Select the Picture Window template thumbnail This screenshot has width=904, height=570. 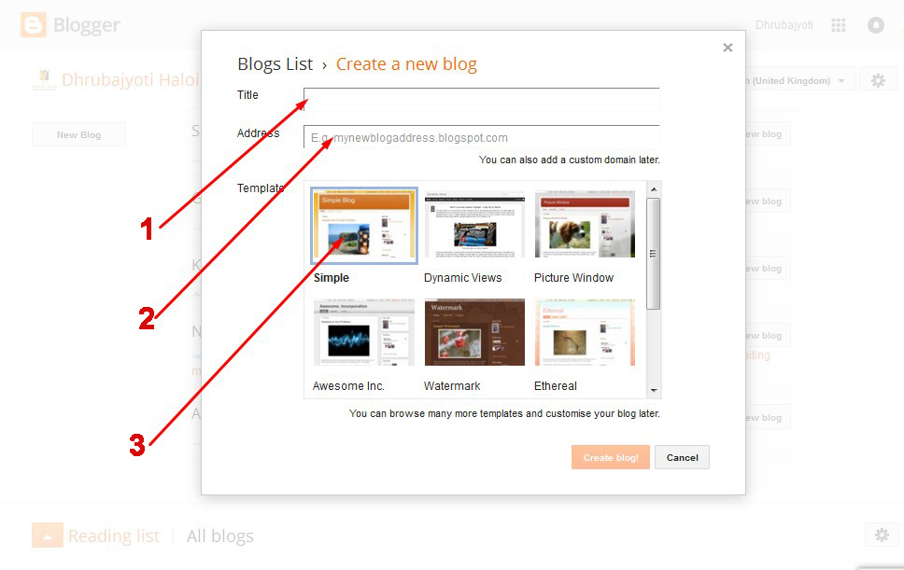(x=585, y=225)
